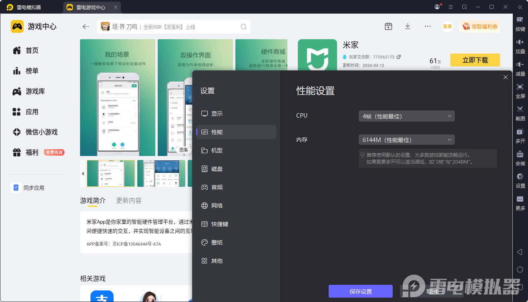The image size is (528, 302).
Task: Click the 截图 screenshot scissors icon
Action: coord(520,109)
